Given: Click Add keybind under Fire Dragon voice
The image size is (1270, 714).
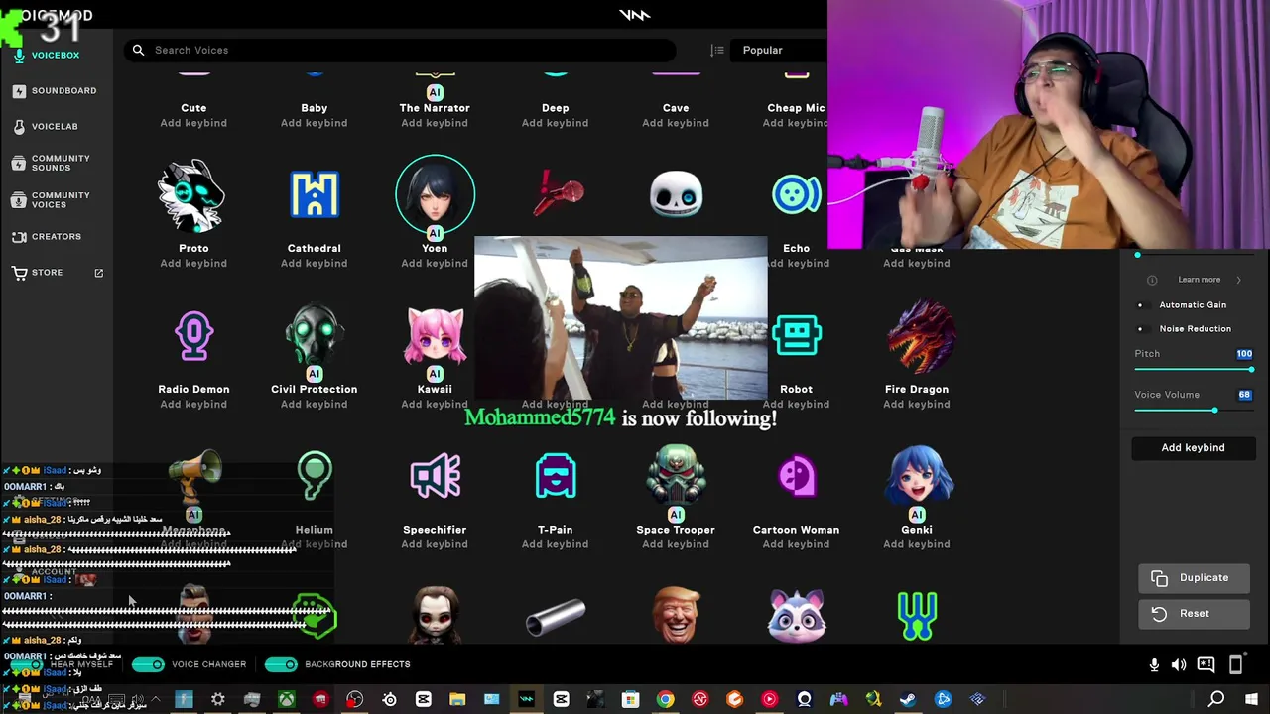Looking at the screenshot, I should (917, 404).
